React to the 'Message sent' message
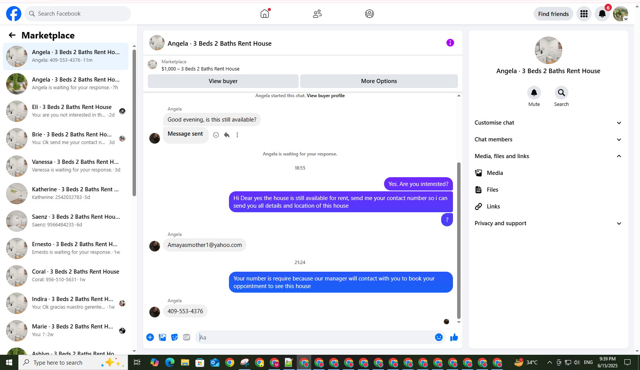640x370 pixels. pos(216,135)
